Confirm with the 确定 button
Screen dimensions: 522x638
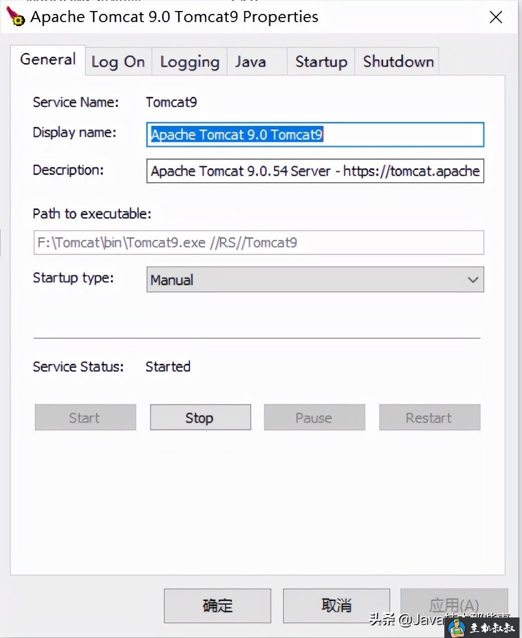217,605
